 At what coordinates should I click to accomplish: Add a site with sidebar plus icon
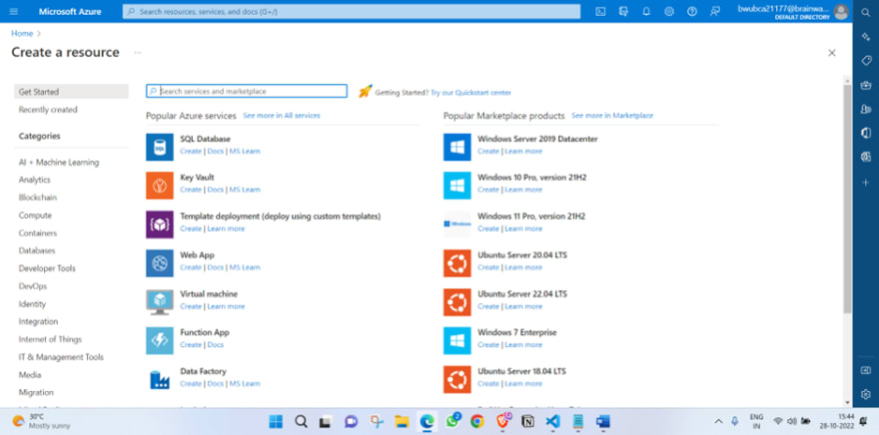866,183
